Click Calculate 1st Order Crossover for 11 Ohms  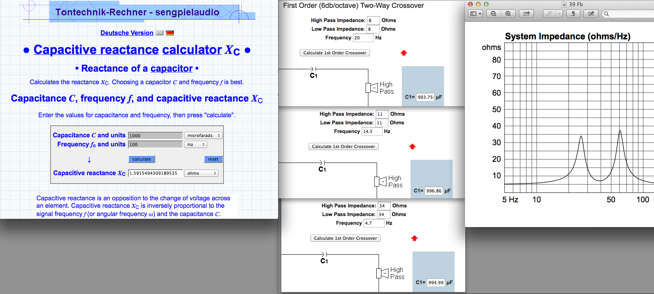pyautogui.click(x=344, y=146)
